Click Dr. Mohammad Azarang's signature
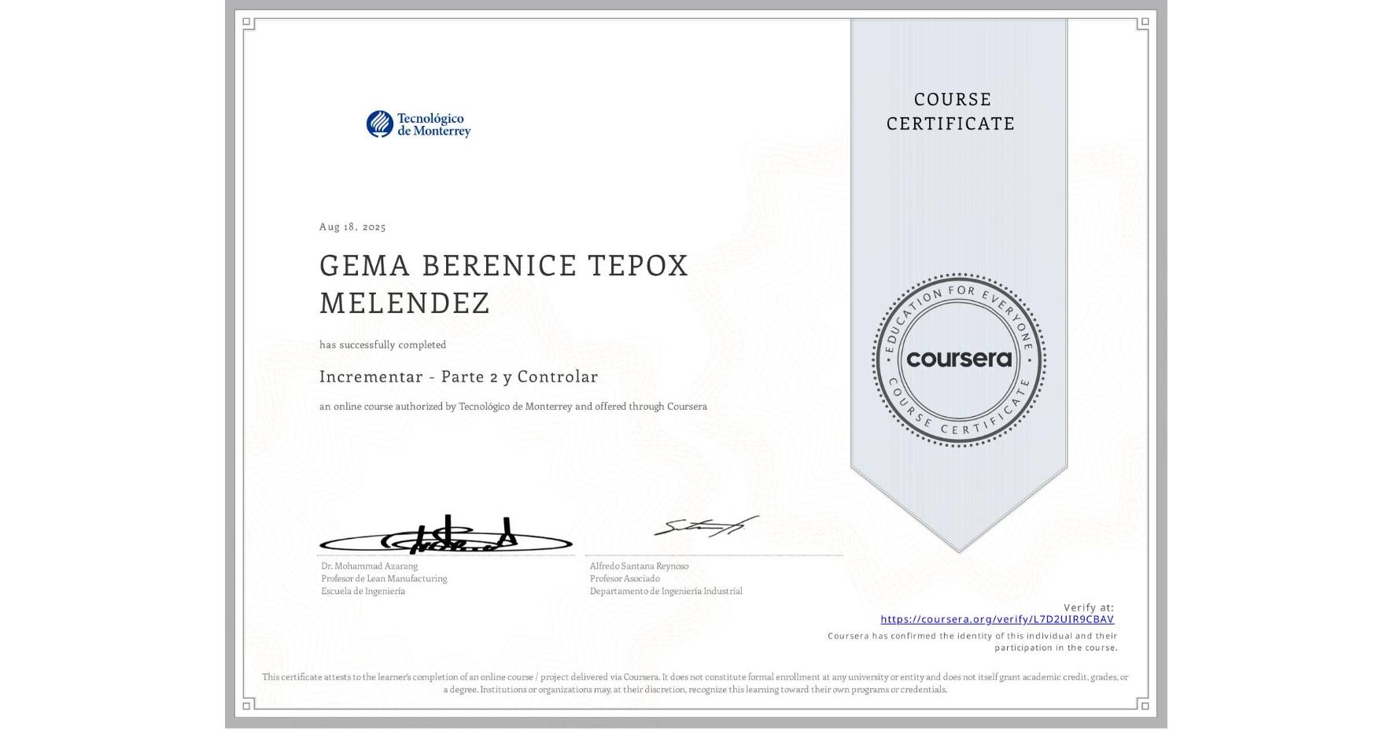This screenshot has height=730, width=1394. click(446, 536)
